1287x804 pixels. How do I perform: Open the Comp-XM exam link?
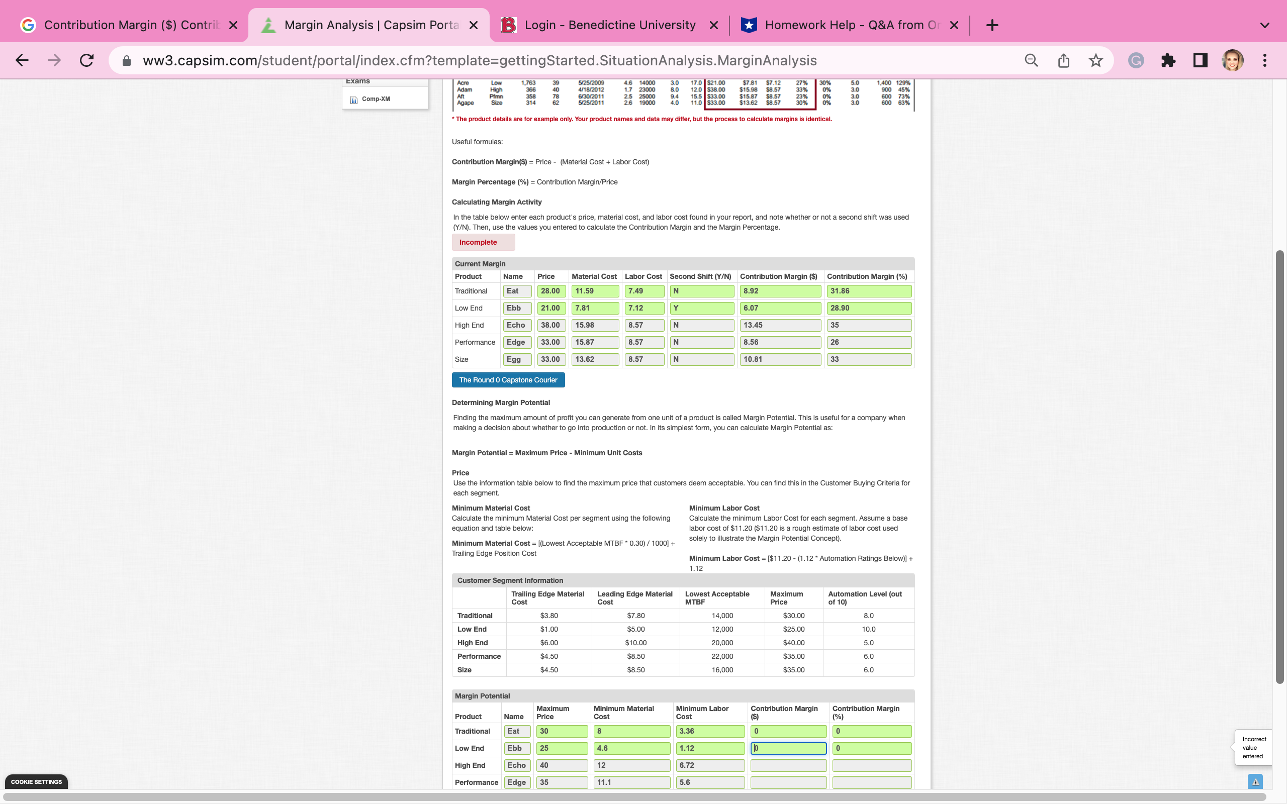click(375, 98)
